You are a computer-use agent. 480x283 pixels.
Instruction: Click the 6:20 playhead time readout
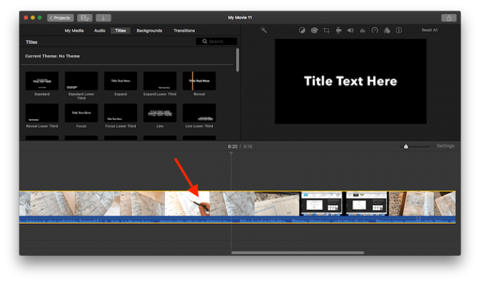232,147
